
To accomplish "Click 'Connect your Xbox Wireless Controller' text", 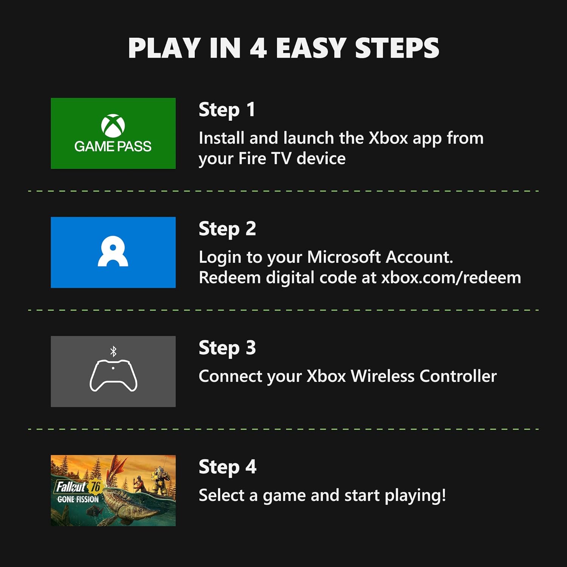I will (x=348, y=376).
